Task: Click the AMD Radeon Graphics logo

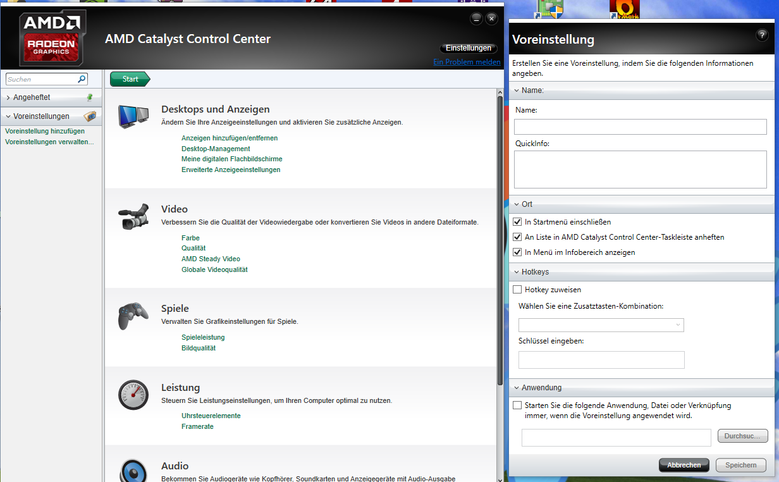Action: (52, 39)
